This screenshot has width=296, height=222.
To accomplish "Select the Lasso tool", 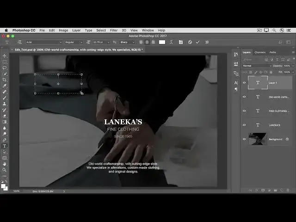I will [5, 68].
